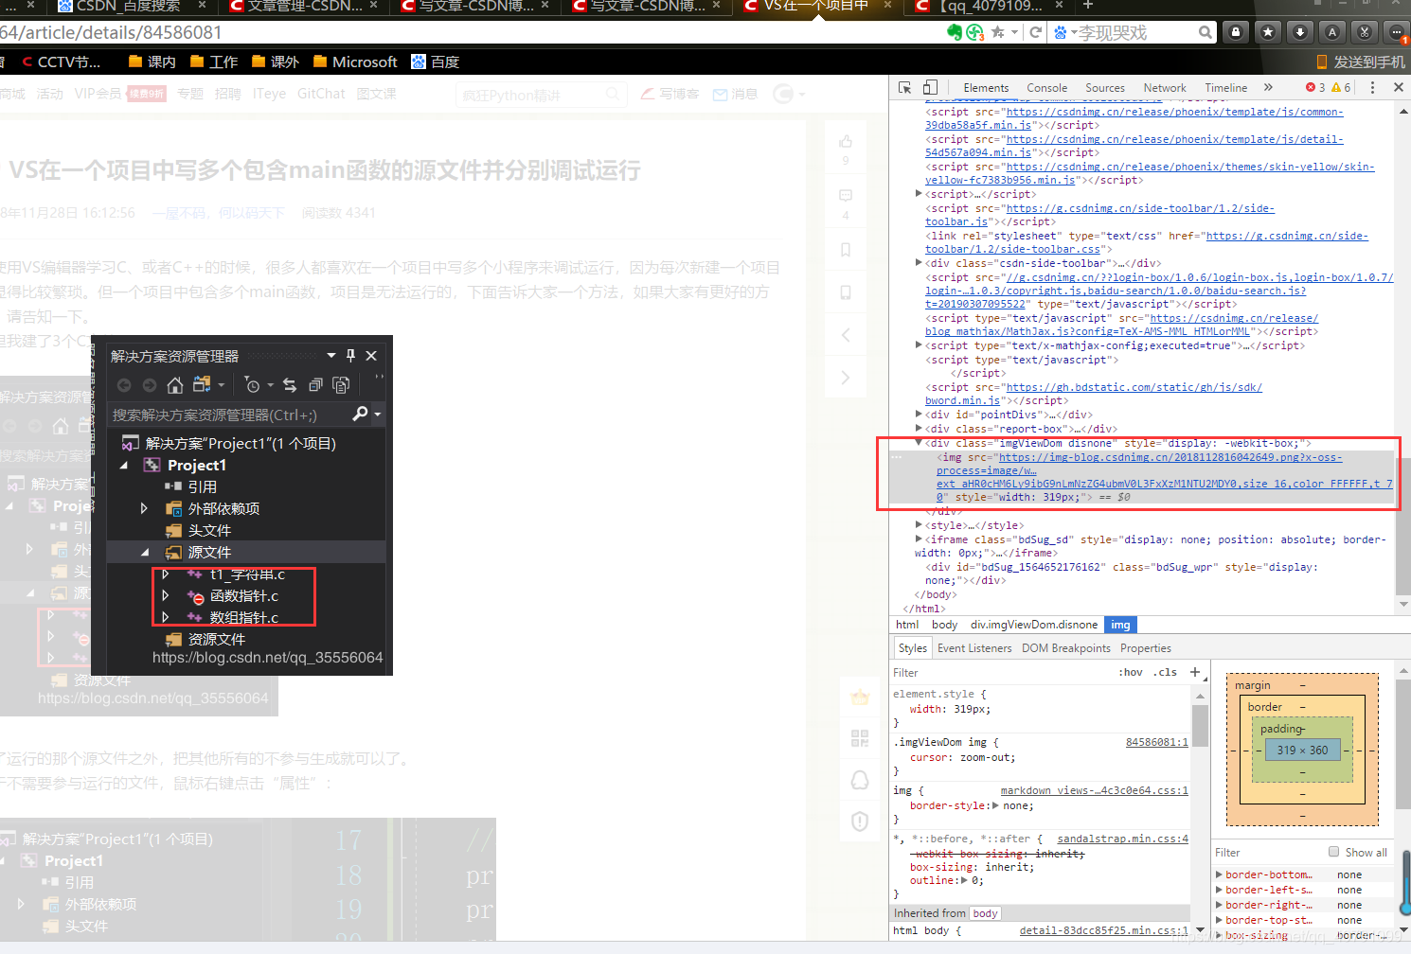This screenshot has width=1411, height=954.
Task: Click the 319 × 360 content box in box model
Action: point(1302,750)
